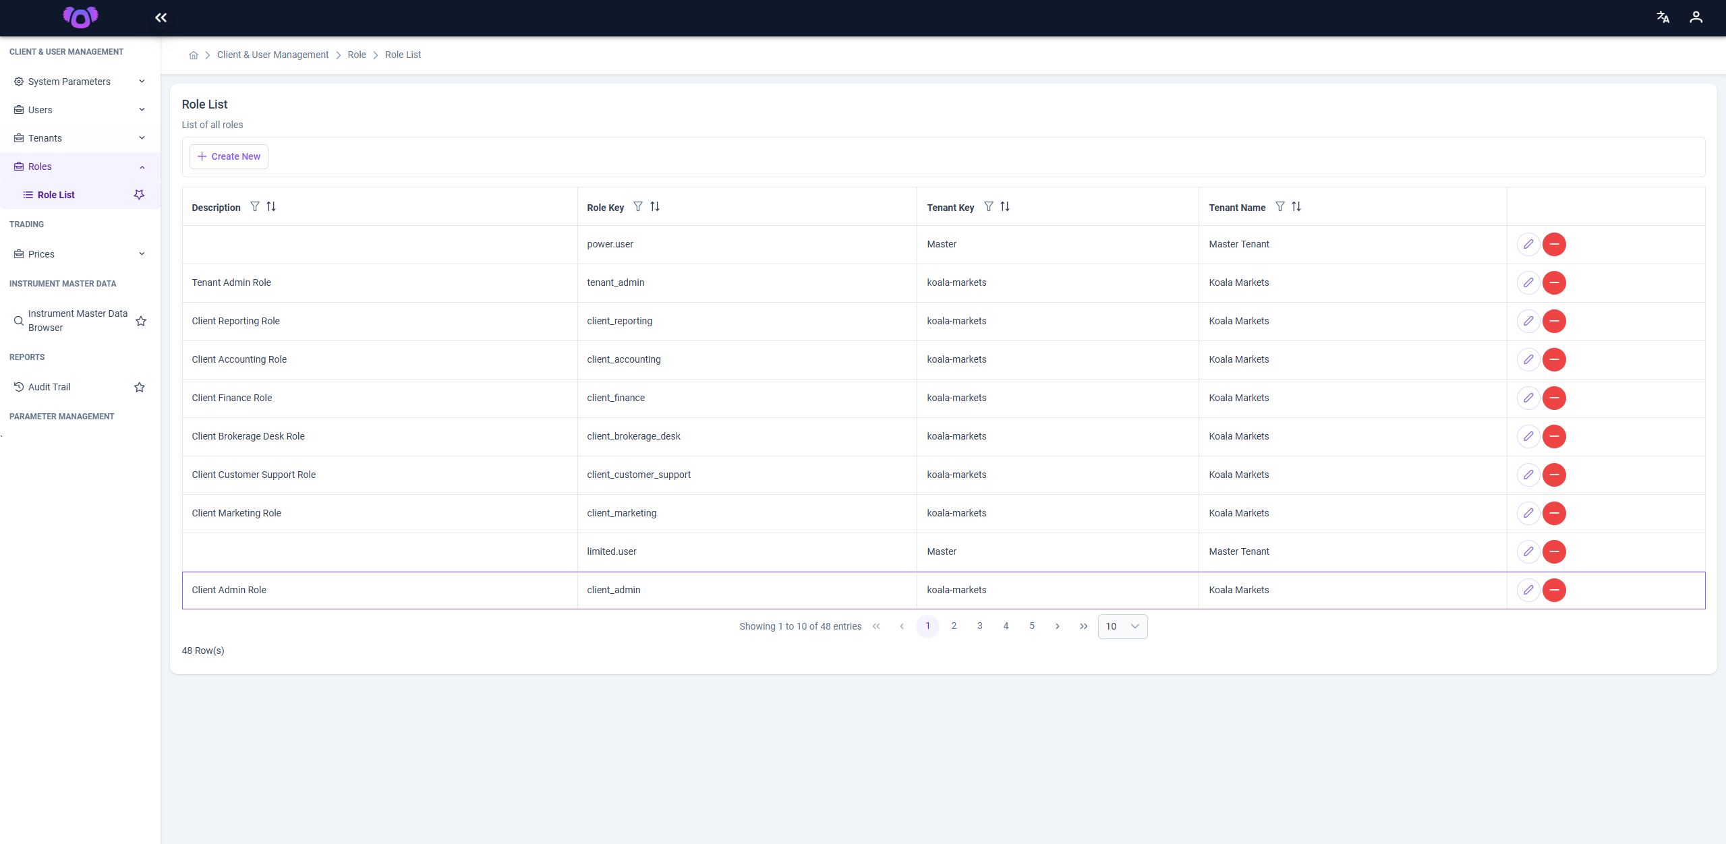
Task: Toggle favorite star for Audit Trail
Action: click(140, 387)
